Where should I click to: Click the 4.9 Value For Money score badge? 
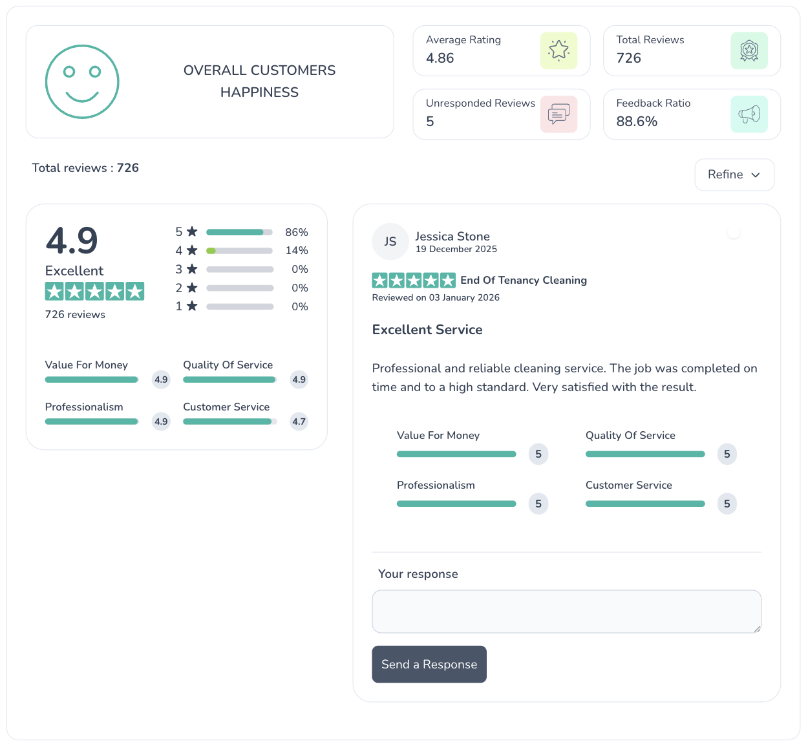pos(161,379)
